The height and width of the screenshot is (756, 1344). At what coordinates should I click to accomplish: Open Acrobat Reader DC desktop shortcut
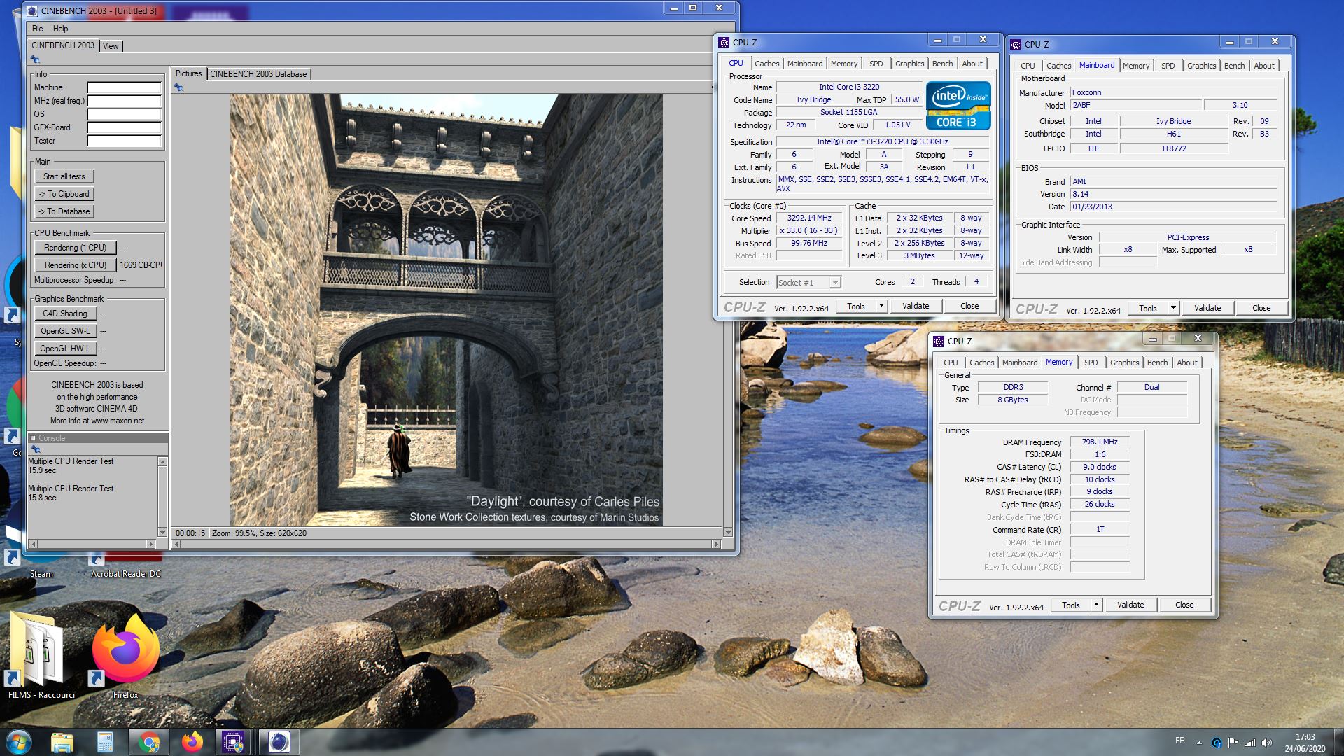click(x=125, y=566)
